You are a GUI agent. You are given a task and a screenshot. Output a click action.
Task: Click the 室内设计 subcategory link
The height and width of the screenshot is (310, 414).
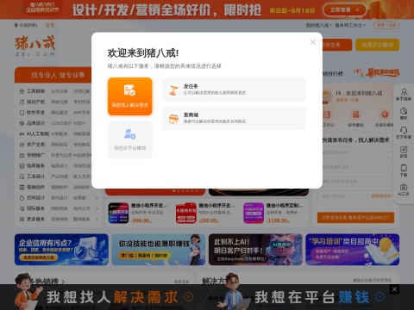coord(60,198)
